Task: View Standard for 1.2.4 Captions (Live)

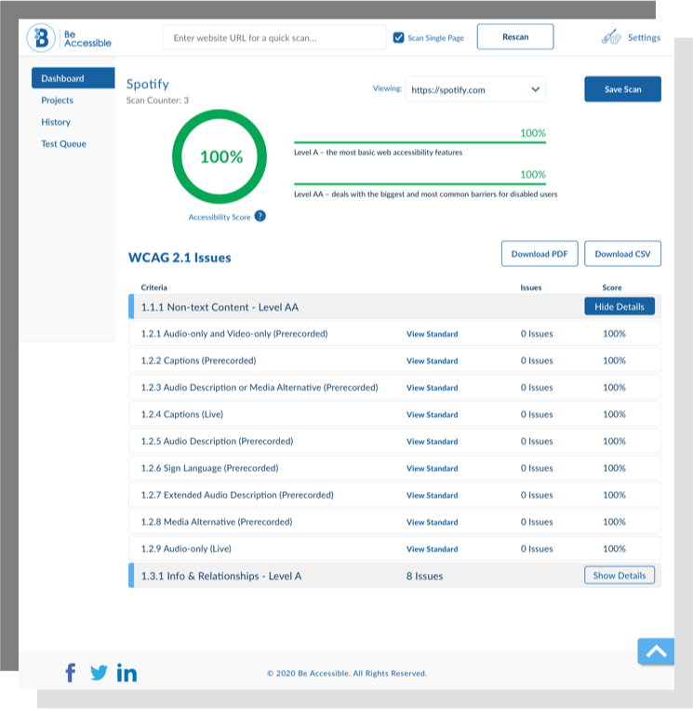Action: 433,415
